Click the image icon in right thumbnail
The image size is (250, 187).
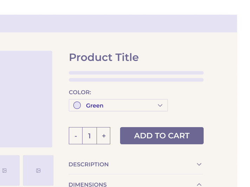(x=38, y=171)
